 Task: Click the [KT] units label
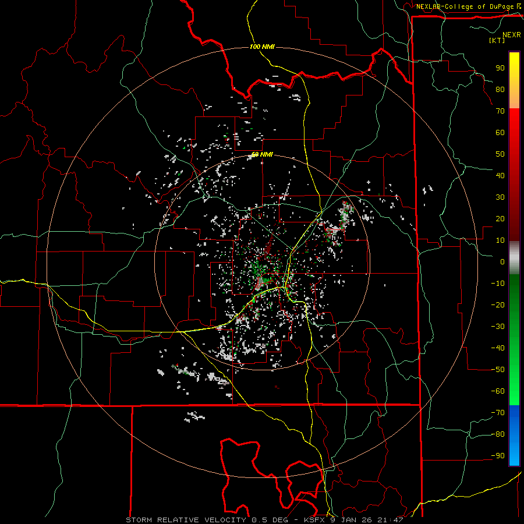coord(497,40)
